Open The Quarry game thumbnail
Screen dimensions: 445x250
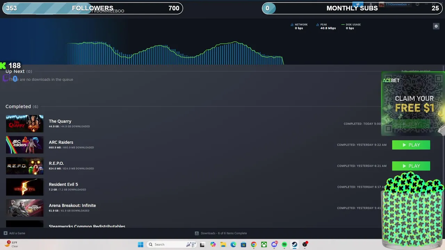(x=25, y=124)
